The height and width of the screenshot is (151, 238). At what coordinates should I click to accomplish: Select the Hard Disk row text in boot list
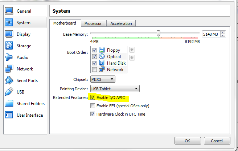(116, 63)
